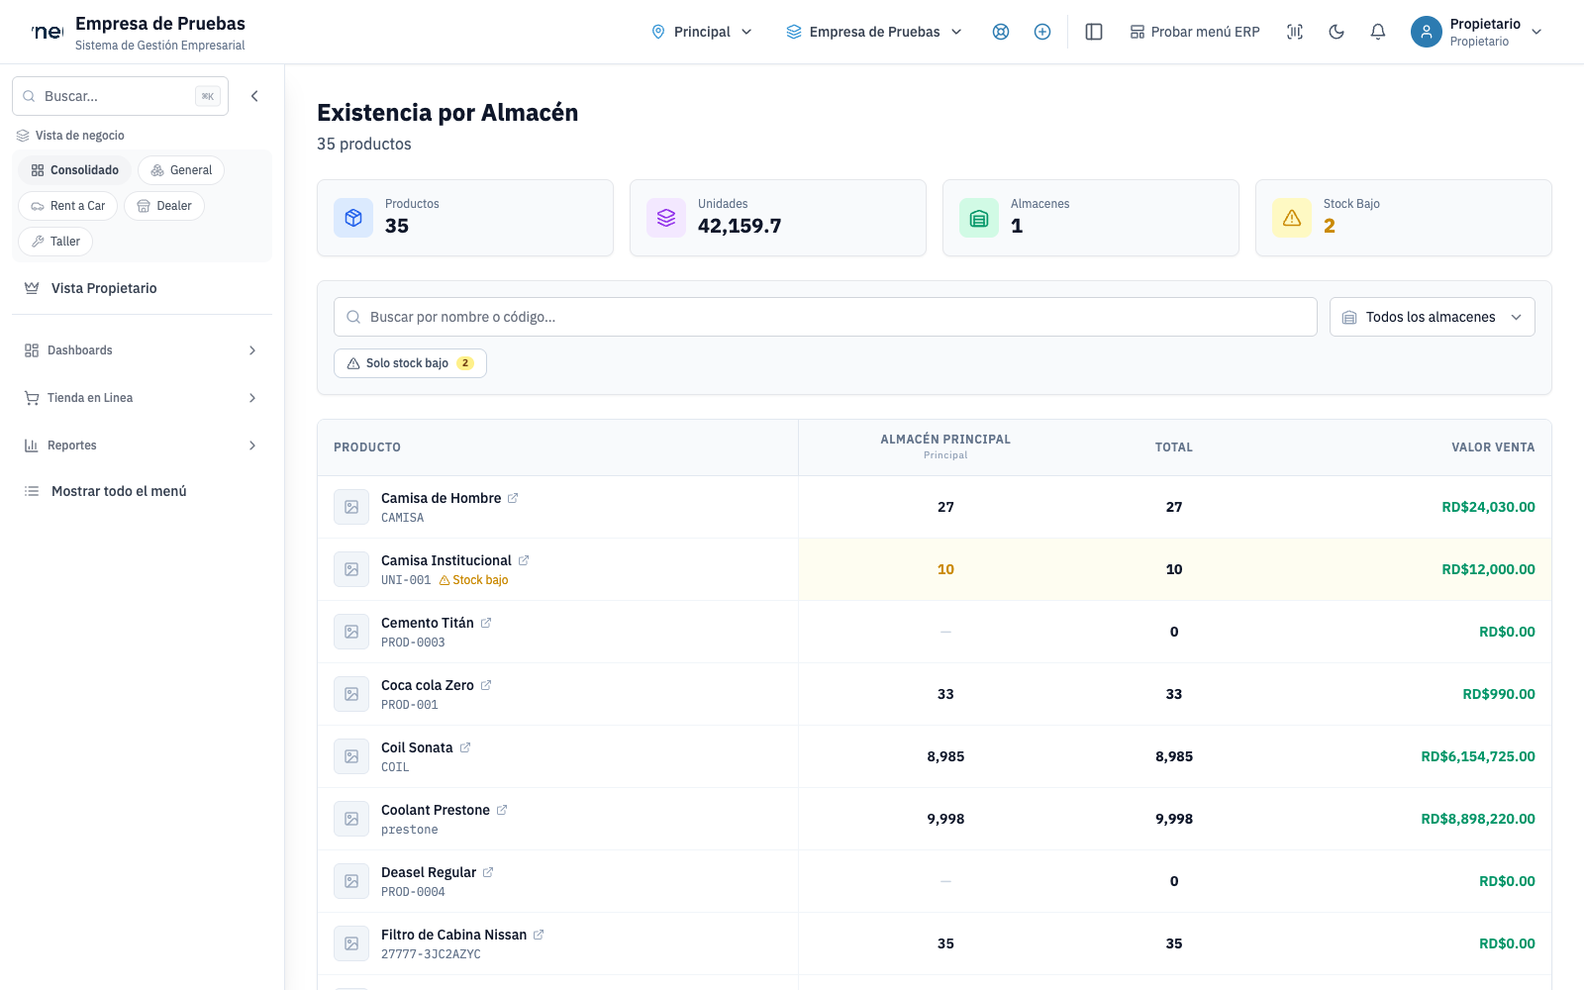Open Empresa de Pruebas company dropdown
This screenshot has height=990, width=1584.
(x=874, y=32)
